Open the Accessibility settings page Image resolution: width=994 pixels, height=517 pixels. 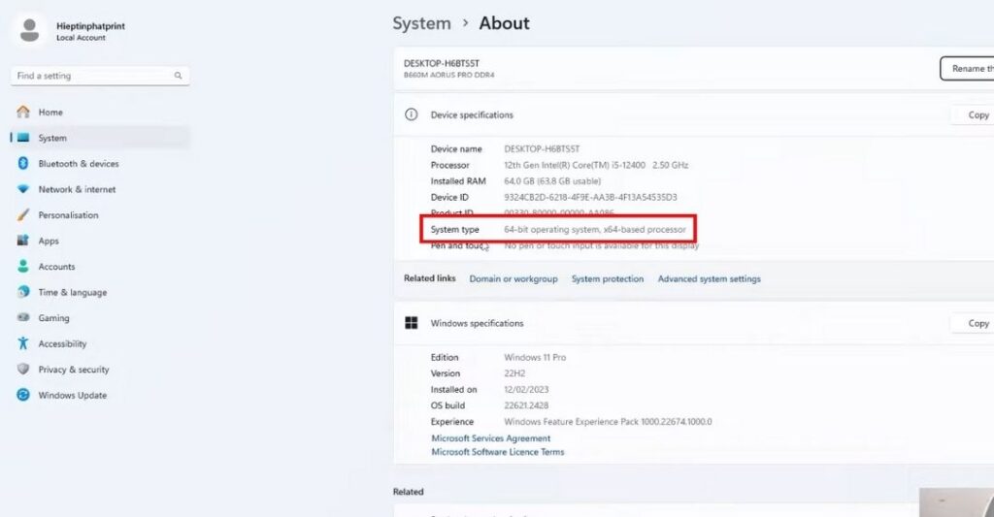pyautogui.click(x=62, y=344)
